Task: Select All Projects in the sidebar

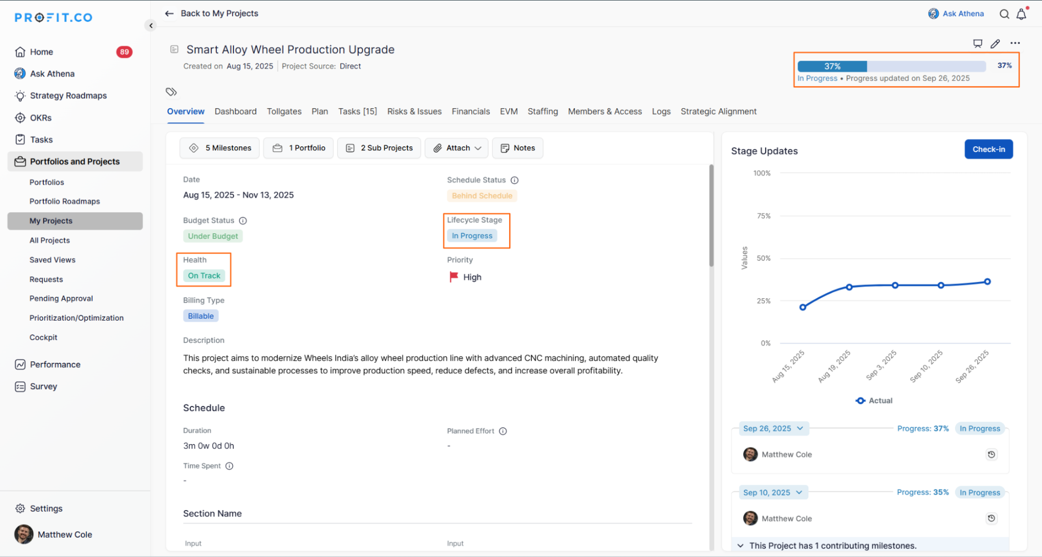Action: (x=50, y=240)
